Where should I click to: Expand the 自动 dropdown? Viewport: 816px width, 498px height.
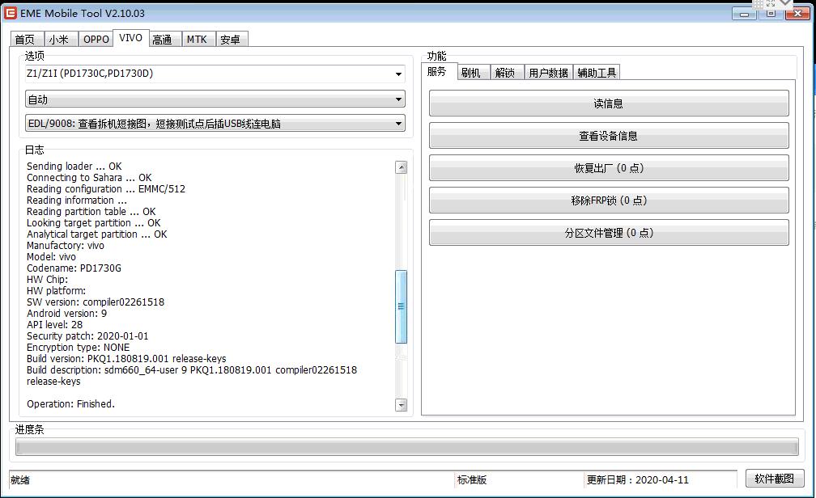[x=215, y=99]
